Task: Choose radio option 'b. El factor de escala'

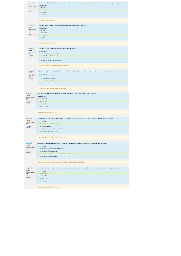Action: point(39,126)
